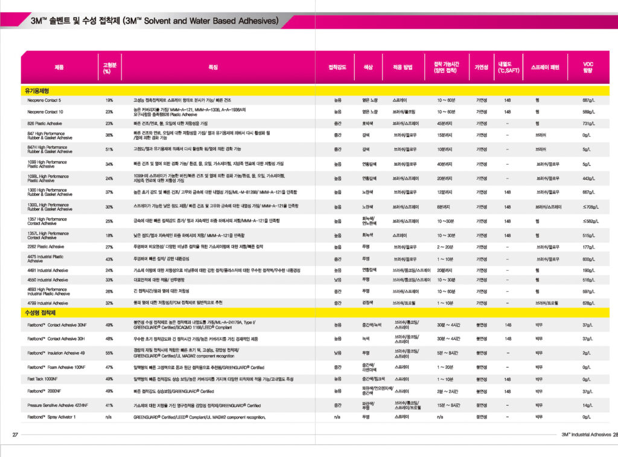
Task: Select product name 'Neoprene Contact 10'
Action: tap(45, 112)
